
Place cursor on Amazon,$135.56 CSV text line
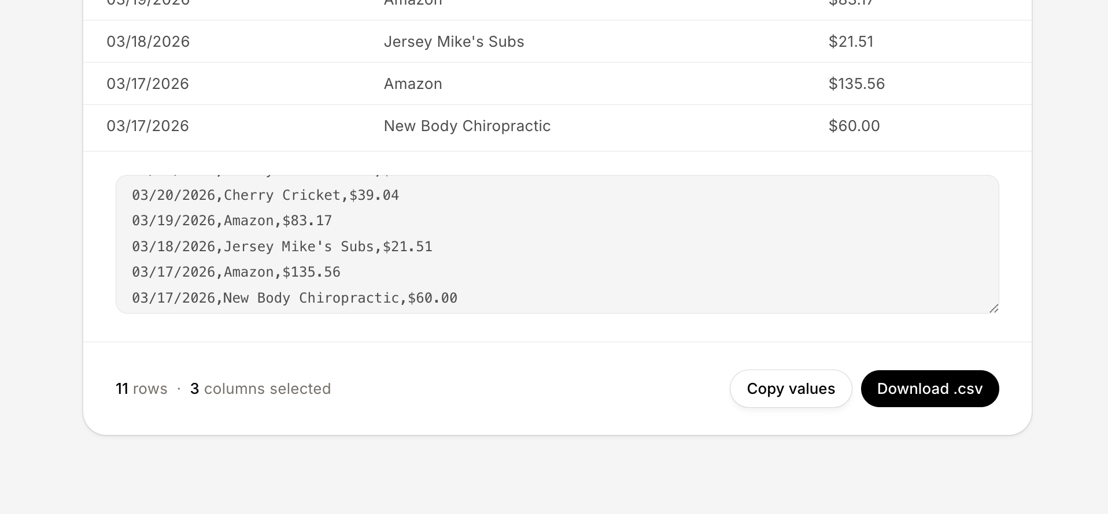click(236, 272)
